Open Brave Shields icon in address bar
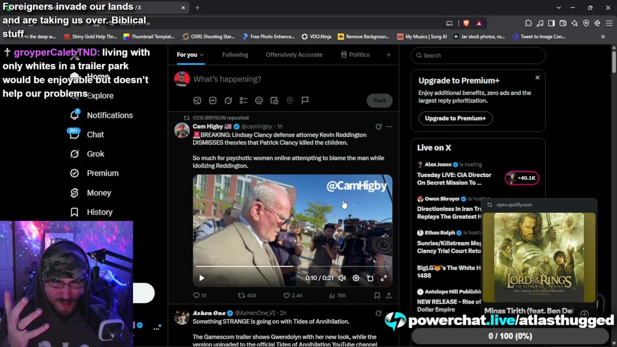The width and height of the screenshot is (617, 347). [x=466, y=23]
